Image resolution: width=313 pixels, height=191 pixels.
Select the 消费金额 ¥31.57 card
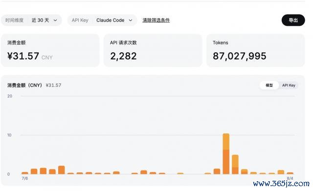pos(50,50)
